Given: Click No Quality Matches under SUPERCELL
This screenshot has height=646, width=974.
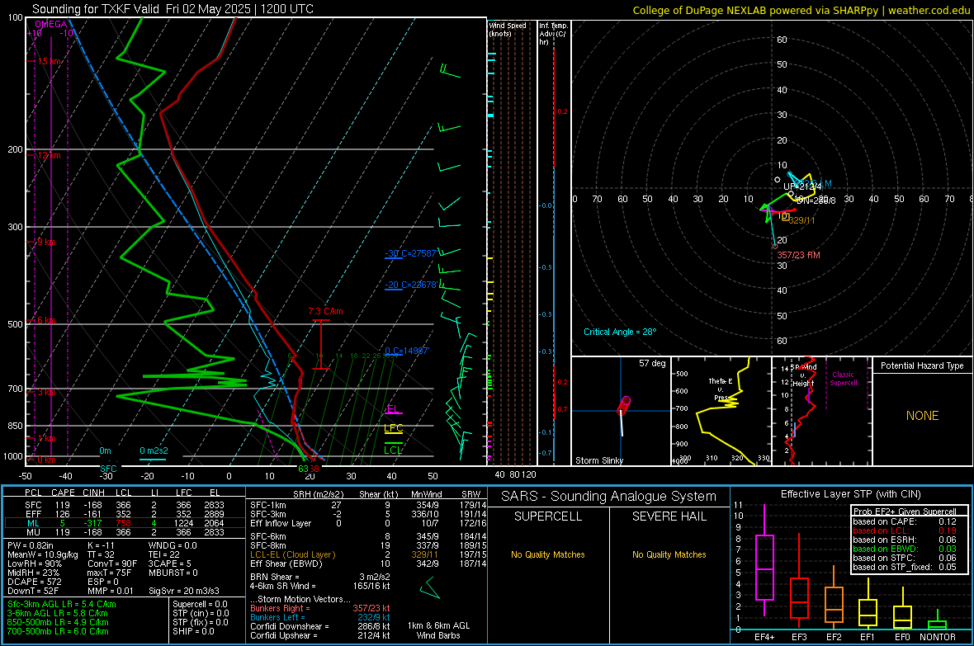Looking at the screenshot, I should pyautogui.click(x=548, y=554).
